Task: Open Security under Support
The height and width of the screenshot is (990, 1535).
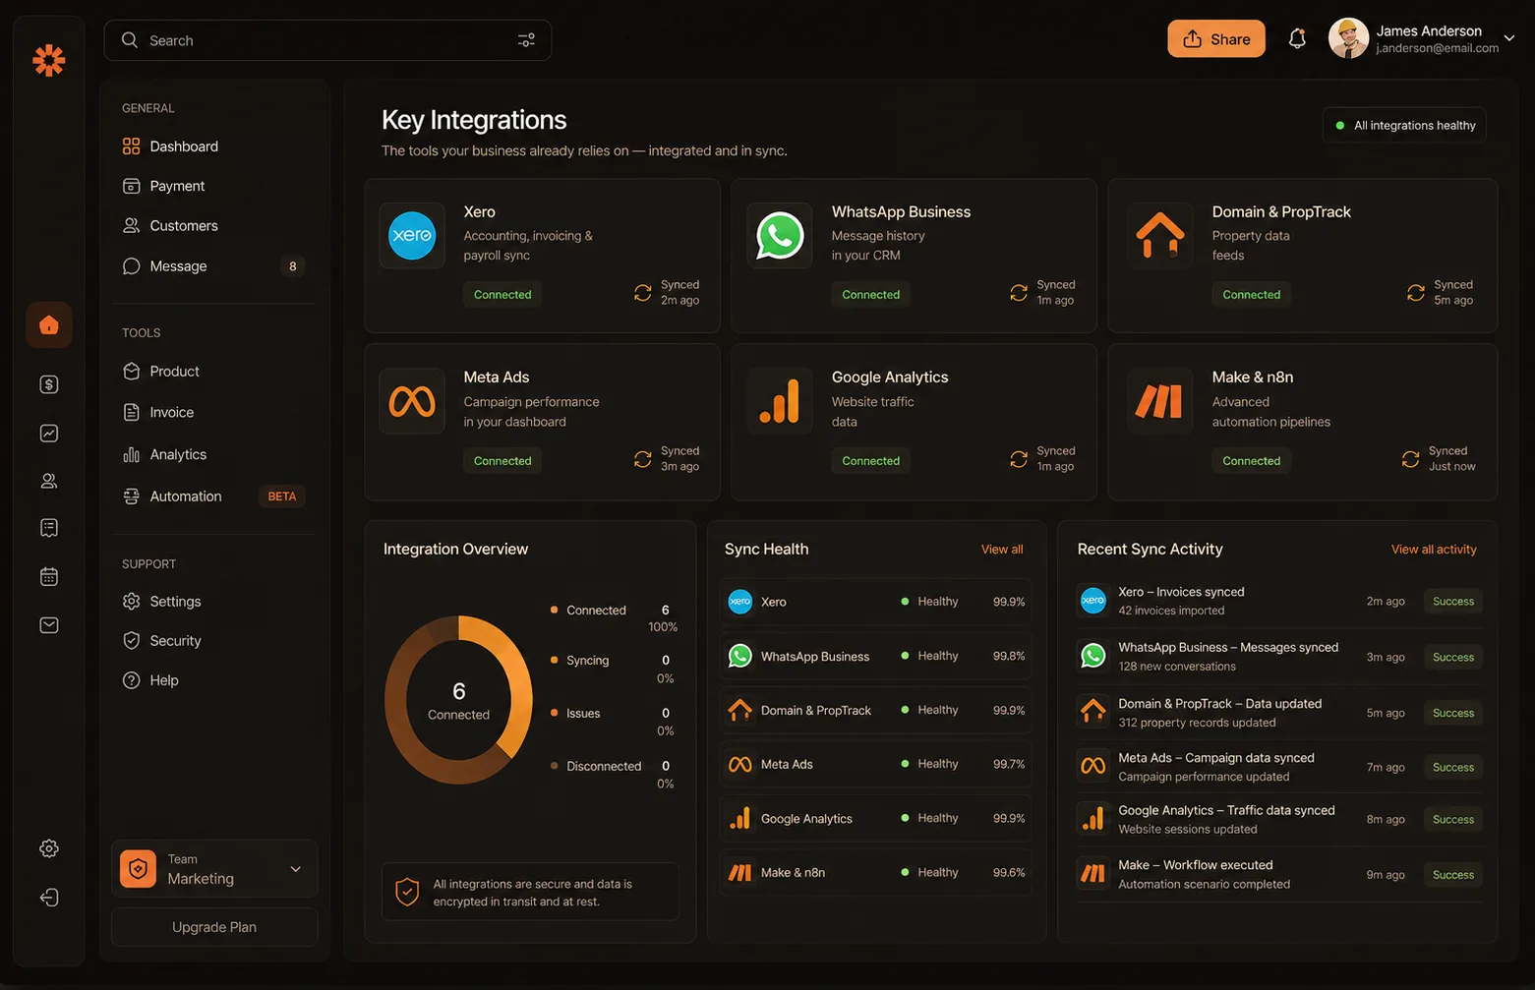Action: (x=213, y=641)
